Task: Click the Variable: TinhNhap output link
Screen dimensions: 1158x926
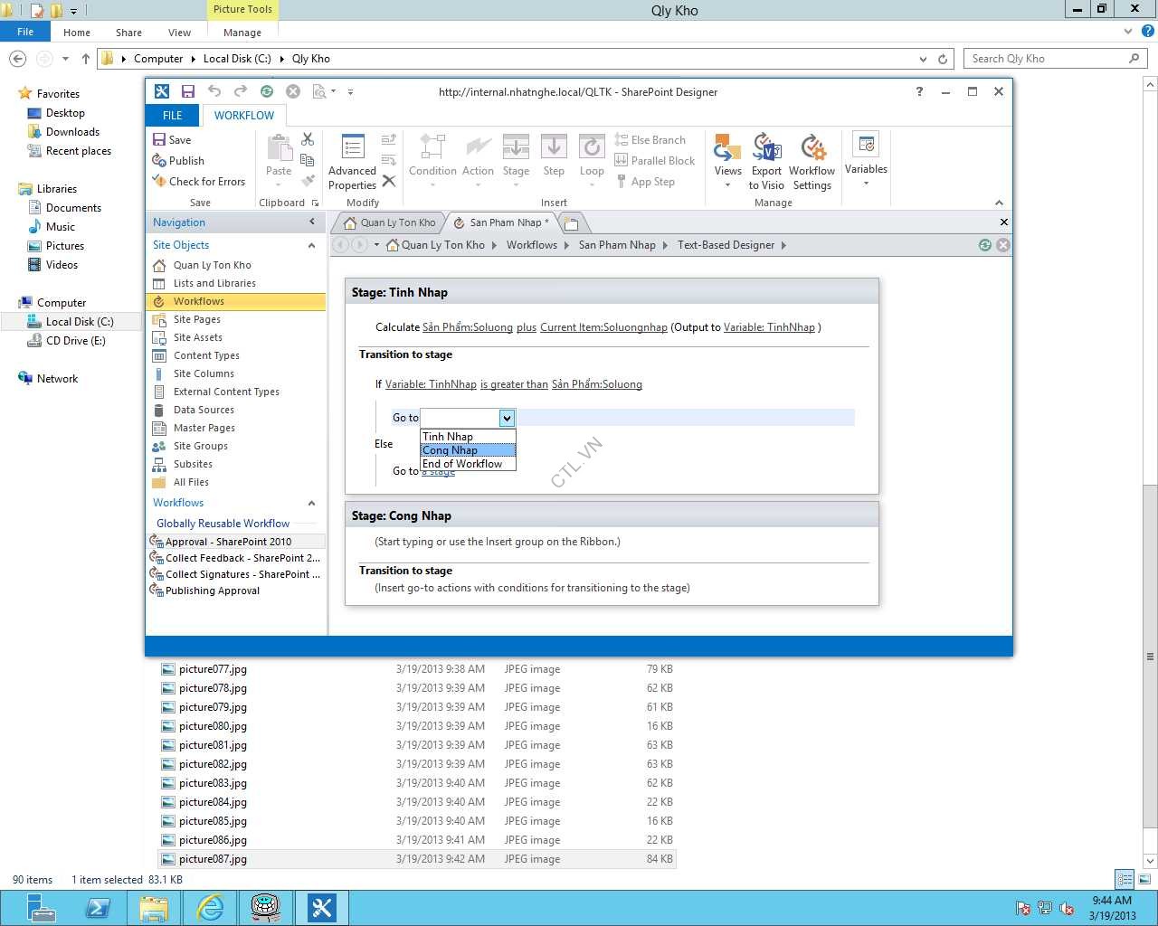Action: (x=769, y=327)
